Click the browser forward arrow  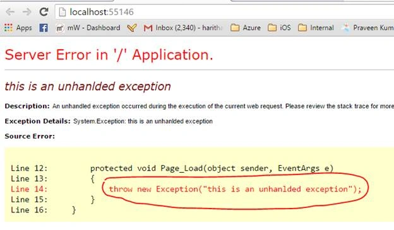pyautogui.click(x=27, y=12)
